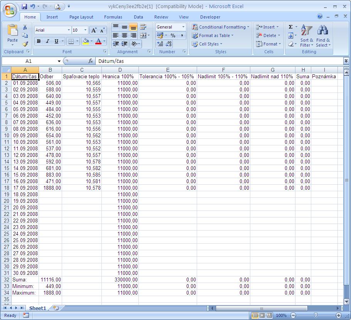The width and height of the screenshot is (351, 320).
Task: Apply Accounting number format
Action: (160, 35)
